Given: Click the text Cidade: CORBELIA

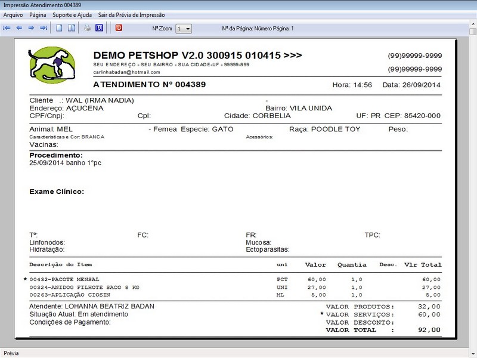Looking at the screenshot, I should 258,116.
